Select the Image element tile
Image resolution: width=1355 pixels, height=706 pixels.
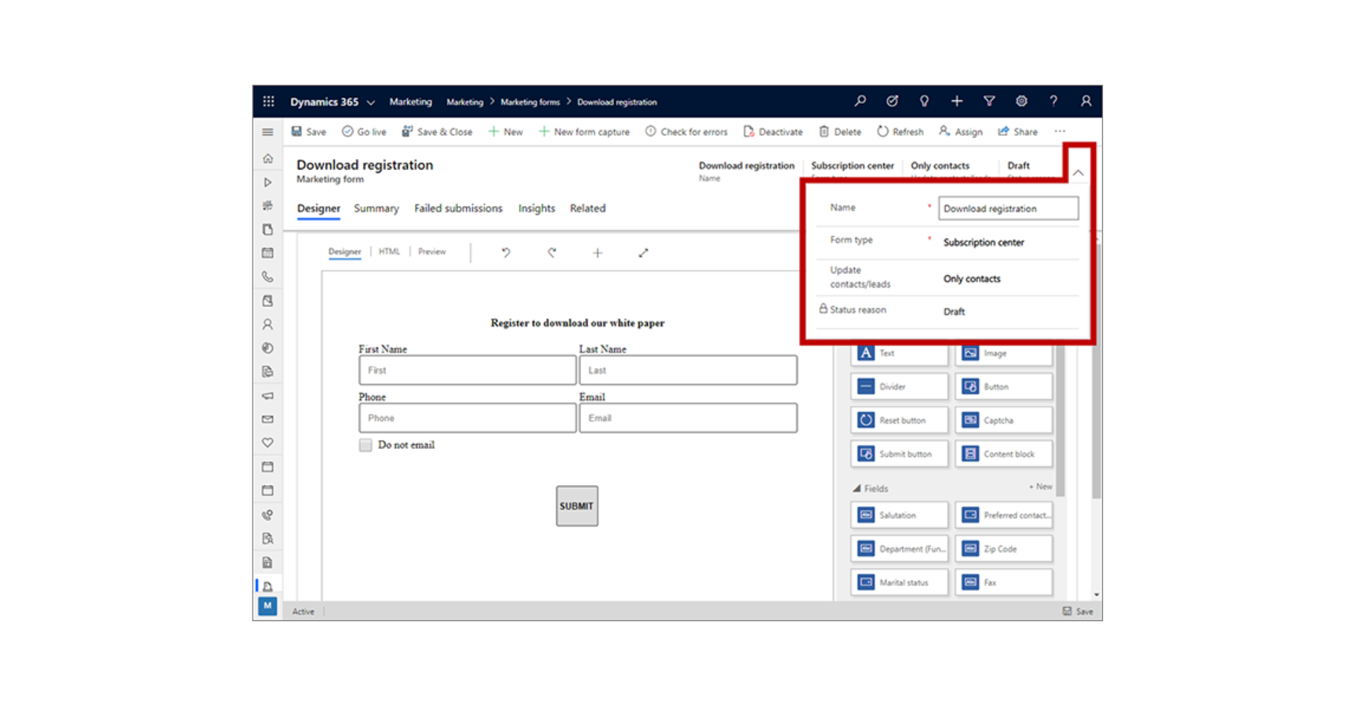point(1003,354)
